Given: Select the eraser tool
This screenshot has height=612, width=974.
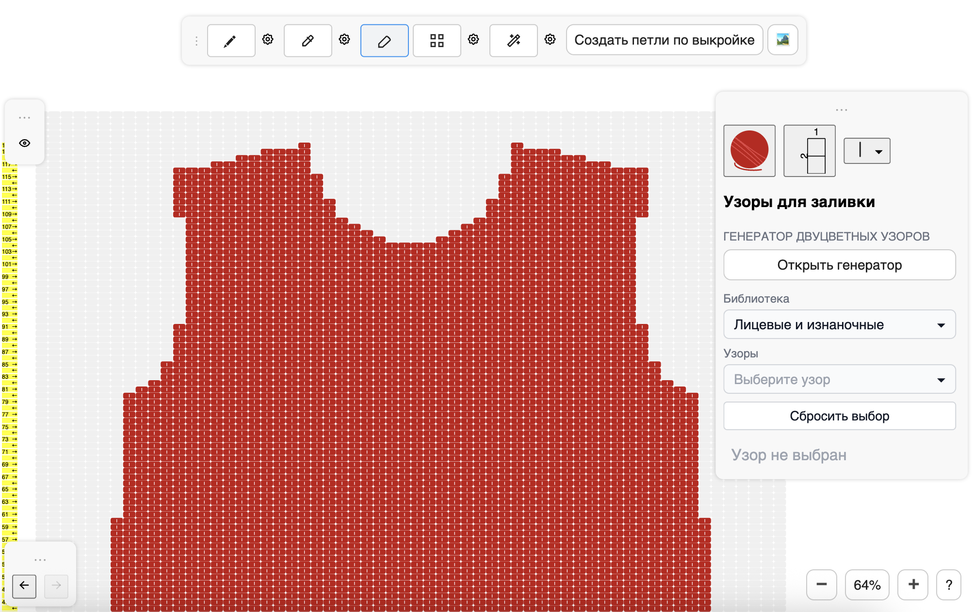Looking at the screenshot, I should 384,41.
